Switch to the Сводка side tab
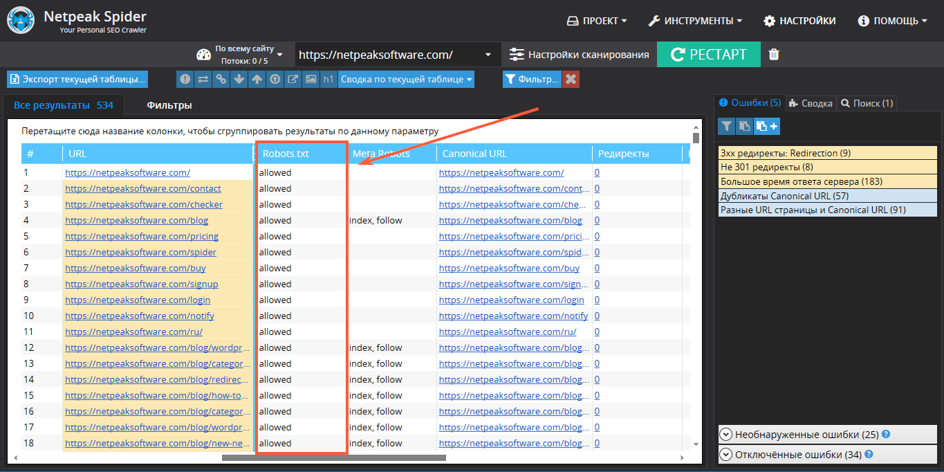 (x=811, y=103)
